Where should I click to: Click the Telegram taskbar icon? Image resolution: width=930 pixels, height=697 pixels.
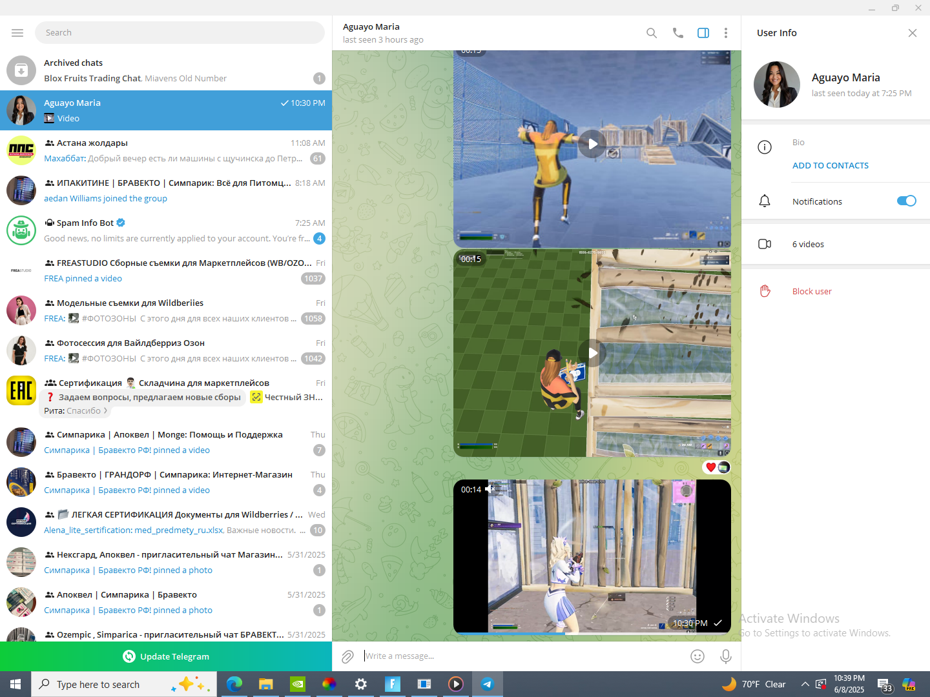pos(488,684)
